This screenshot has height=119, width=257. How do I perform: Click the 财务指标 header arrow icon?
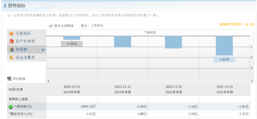pyautogui.click(x=5, y=6)
